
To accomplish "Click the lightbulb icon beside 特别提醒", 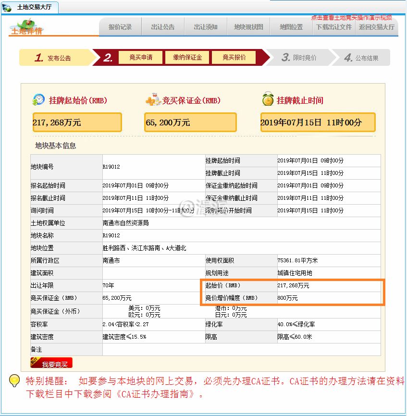I will coord(14,380).
